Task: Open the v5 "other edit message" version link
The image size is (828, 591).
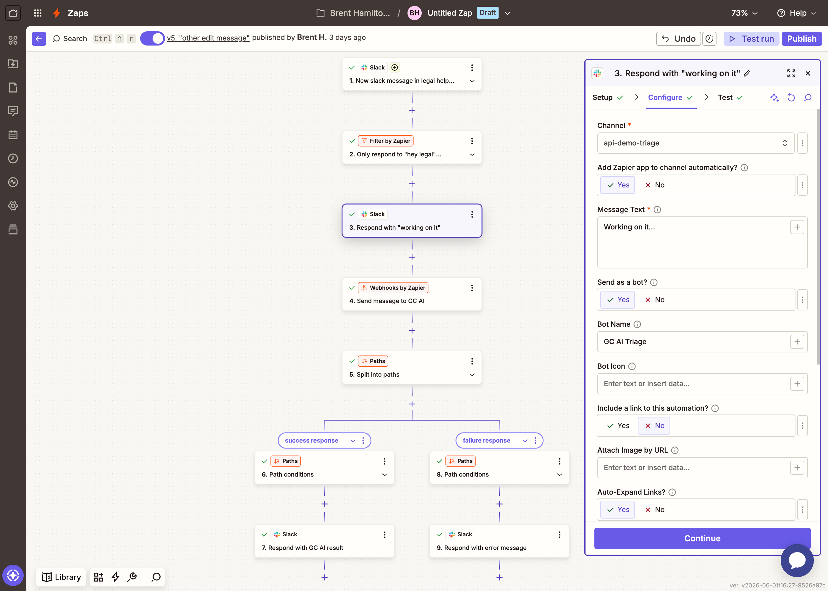Action: 208,38
